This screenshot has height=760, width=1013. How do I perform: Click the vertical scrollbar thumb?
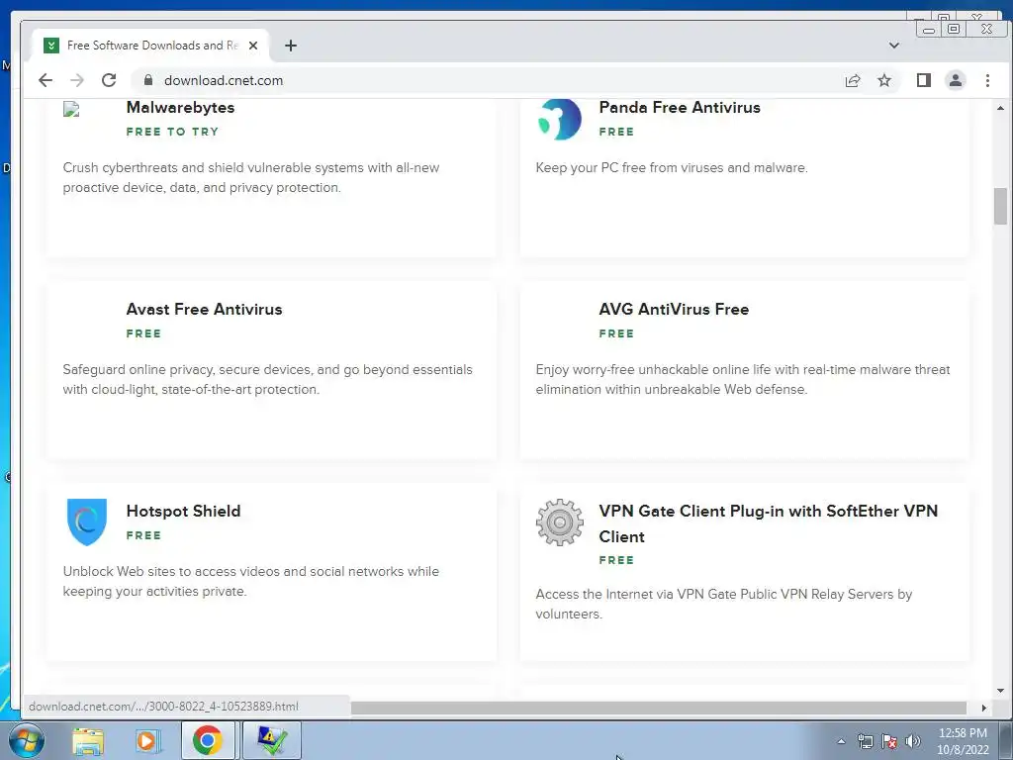(1001, 206)
